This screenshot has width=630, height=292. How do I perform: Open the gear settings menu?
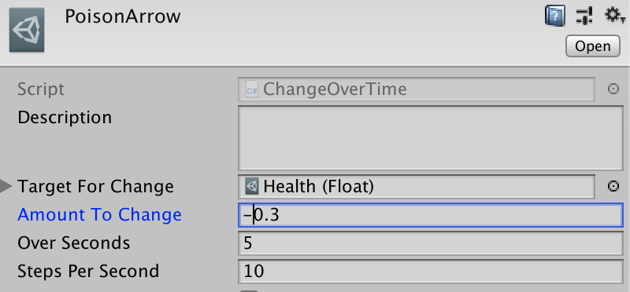point(614,16)
